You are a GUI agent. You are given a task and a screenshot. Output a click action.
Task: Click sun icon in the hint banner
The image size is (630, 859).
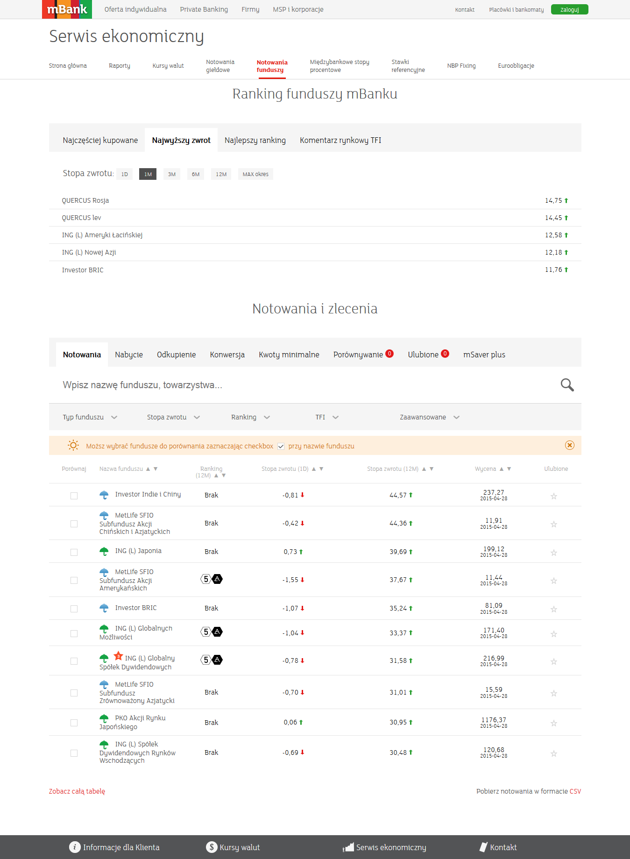(x=73, y=445)
